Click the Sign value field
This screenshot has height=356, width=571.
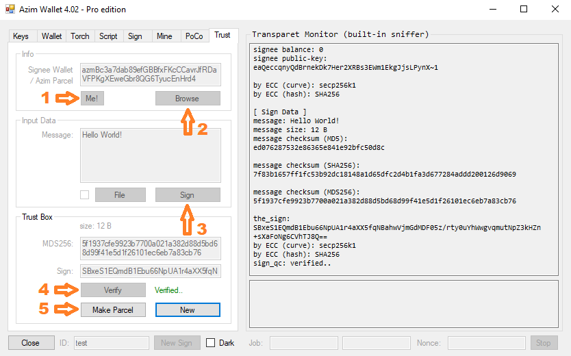151,271
